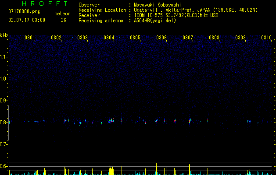
Task: Click the 0.6 frequency axis label
Action: coord(4,166)
